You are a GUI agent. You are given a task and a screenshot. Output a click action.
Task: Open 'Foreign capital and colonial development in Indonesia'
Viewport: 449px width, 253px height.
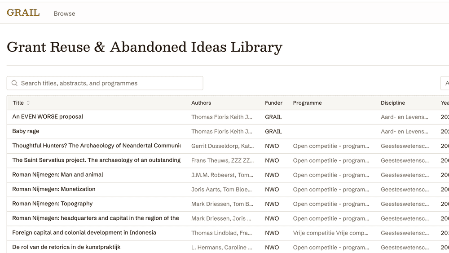pyautogui.click(x=84, y=232)
